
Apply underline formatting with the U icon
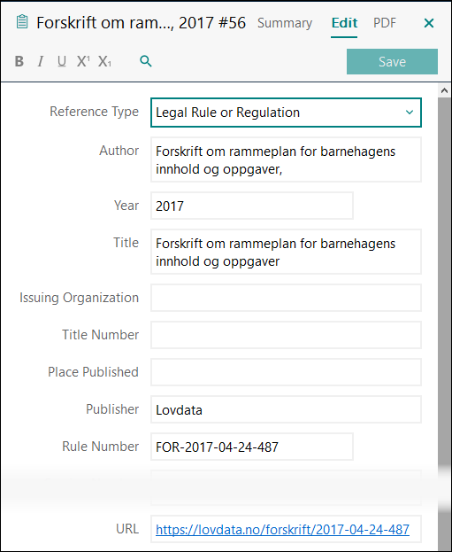[62, 61]
